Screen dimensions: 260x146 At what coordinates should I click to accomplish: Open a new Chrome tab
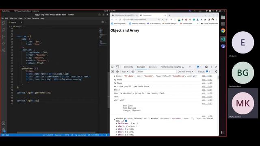[169, 15]
